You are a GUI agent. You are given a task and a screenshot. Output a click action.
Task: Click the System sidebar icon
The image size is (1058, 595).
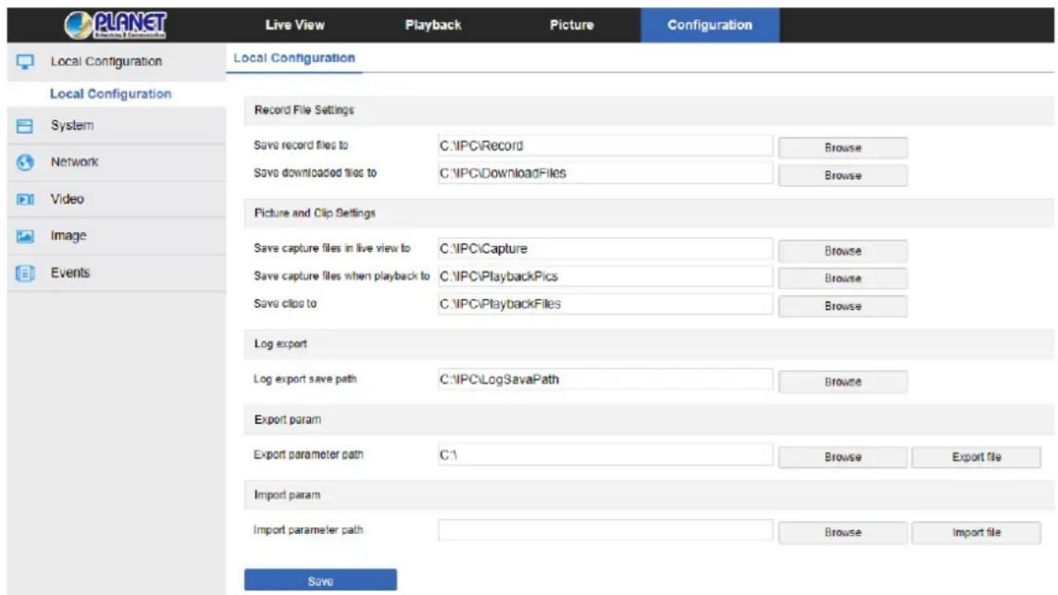tap(25, 126)
